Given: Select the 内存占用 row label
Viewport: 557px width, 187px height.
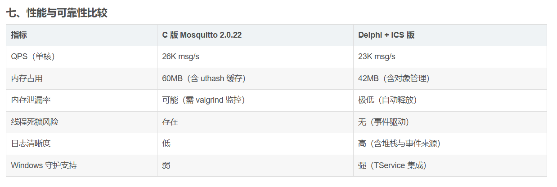Looking at the screenshot, I should click(x=27, y=78).
